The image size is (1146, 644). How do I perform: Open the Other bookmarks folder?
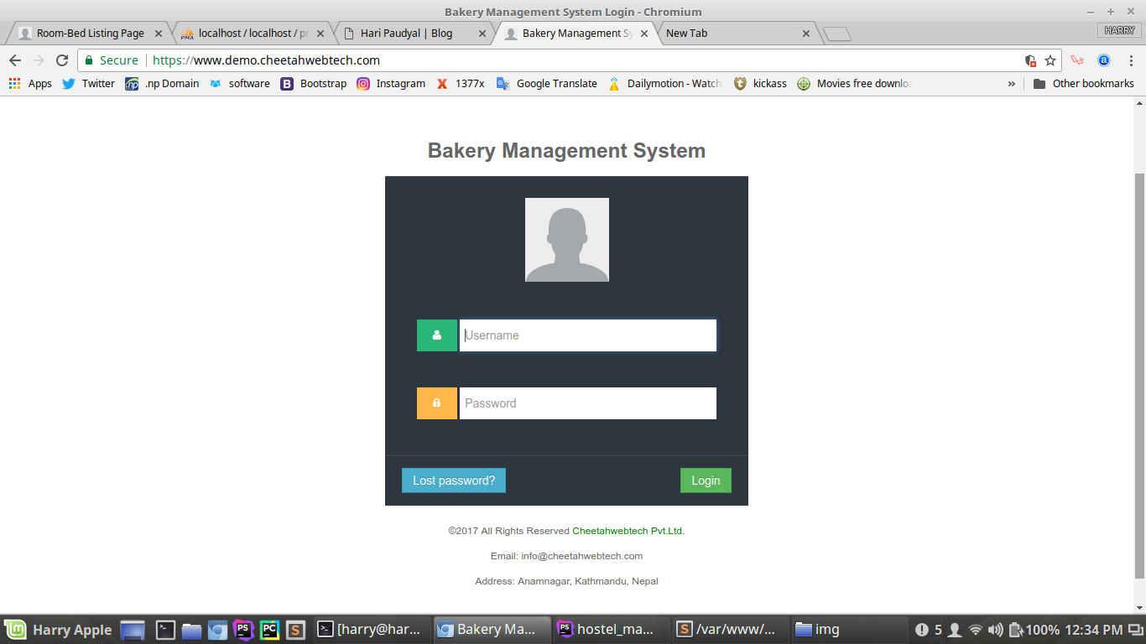point(1084,83)
